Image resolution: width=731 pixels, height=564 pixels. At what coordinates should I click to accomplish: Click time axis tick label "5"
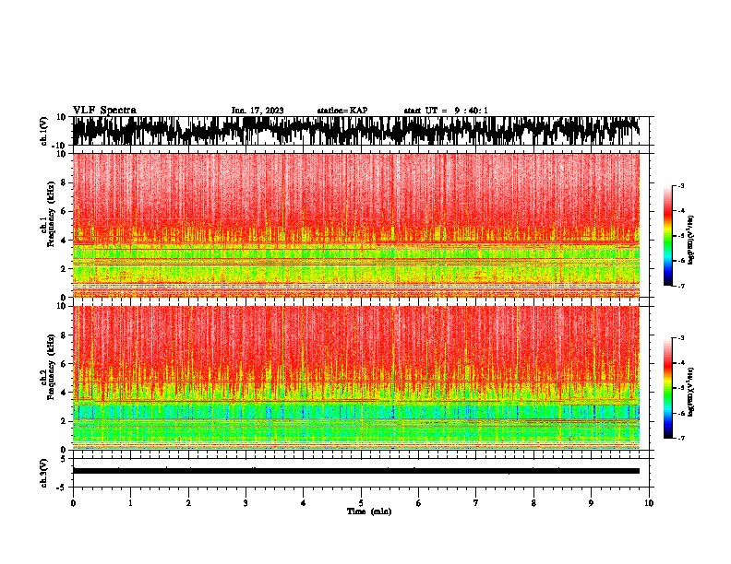[361, 503]
